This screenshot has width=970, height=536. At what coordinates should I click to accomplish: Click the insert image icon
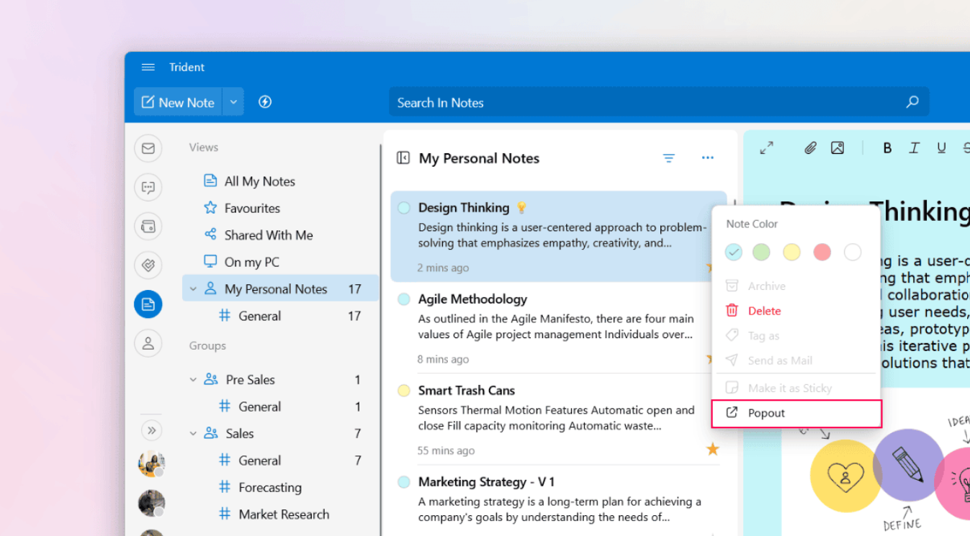[x=837, y=147]
